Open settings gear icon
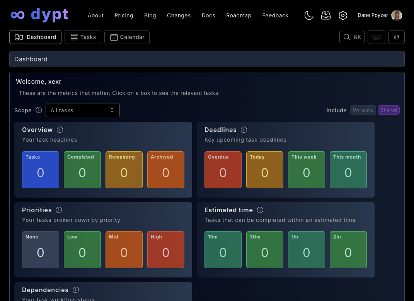This screenshot has width=414, height=301. (x=342, y=15)
